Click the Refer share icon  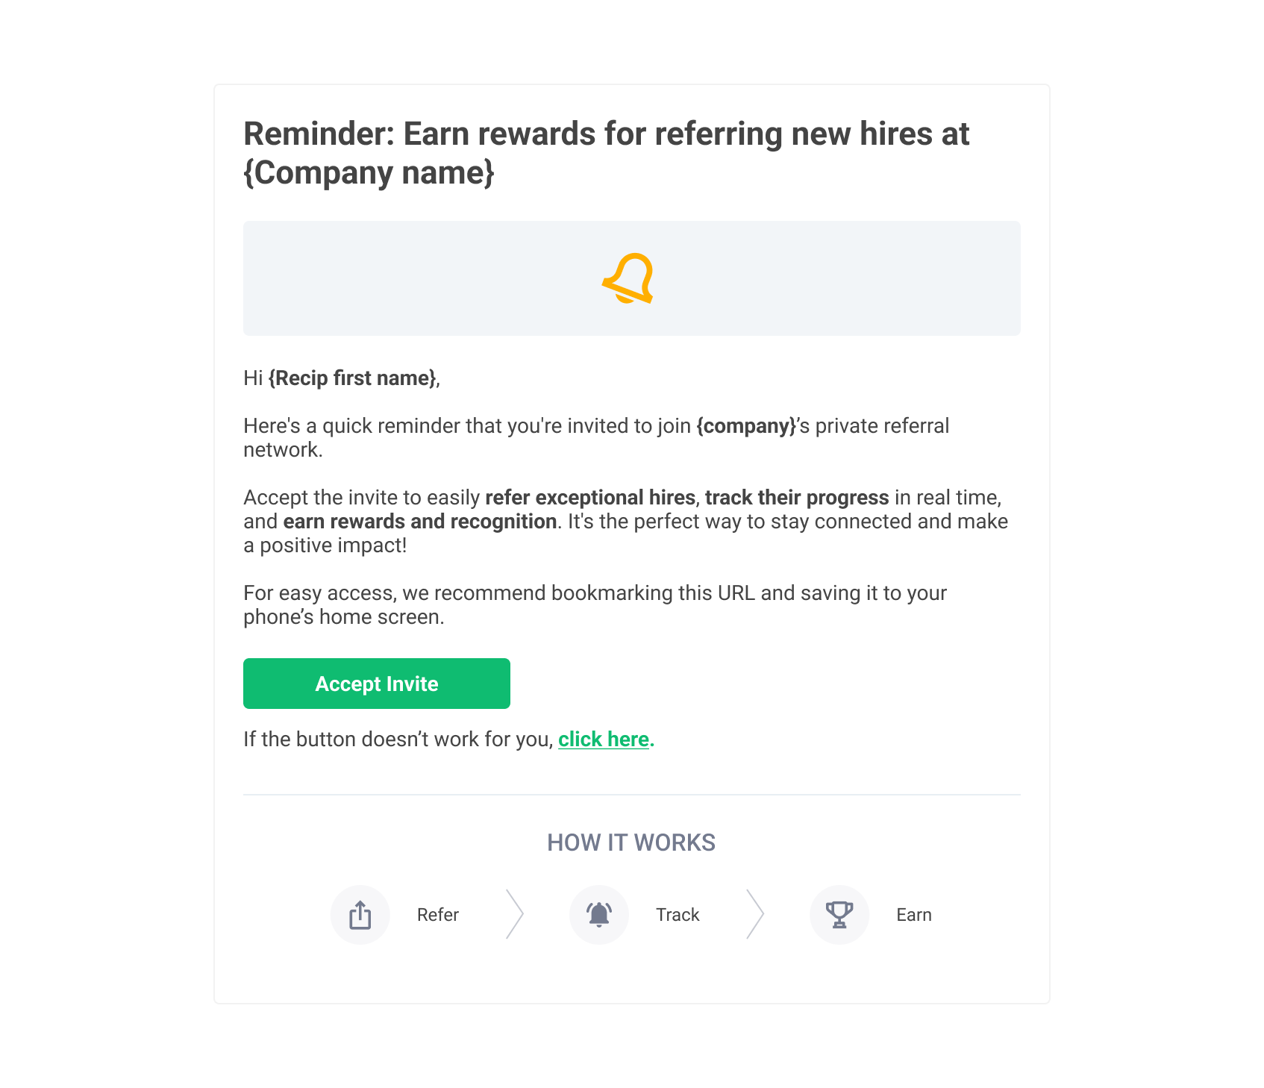(x=360, y=915)
